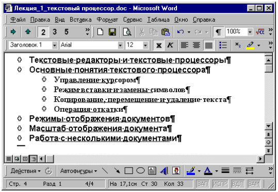This screenshot has width=278, height=192.
Task: Open Print Preview
Action: 127,32
